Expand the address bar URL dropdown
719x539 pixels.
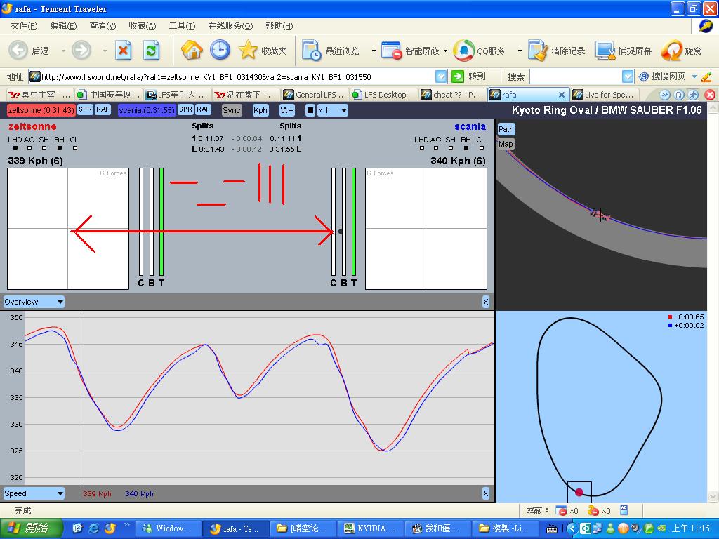tap(441, 76)
